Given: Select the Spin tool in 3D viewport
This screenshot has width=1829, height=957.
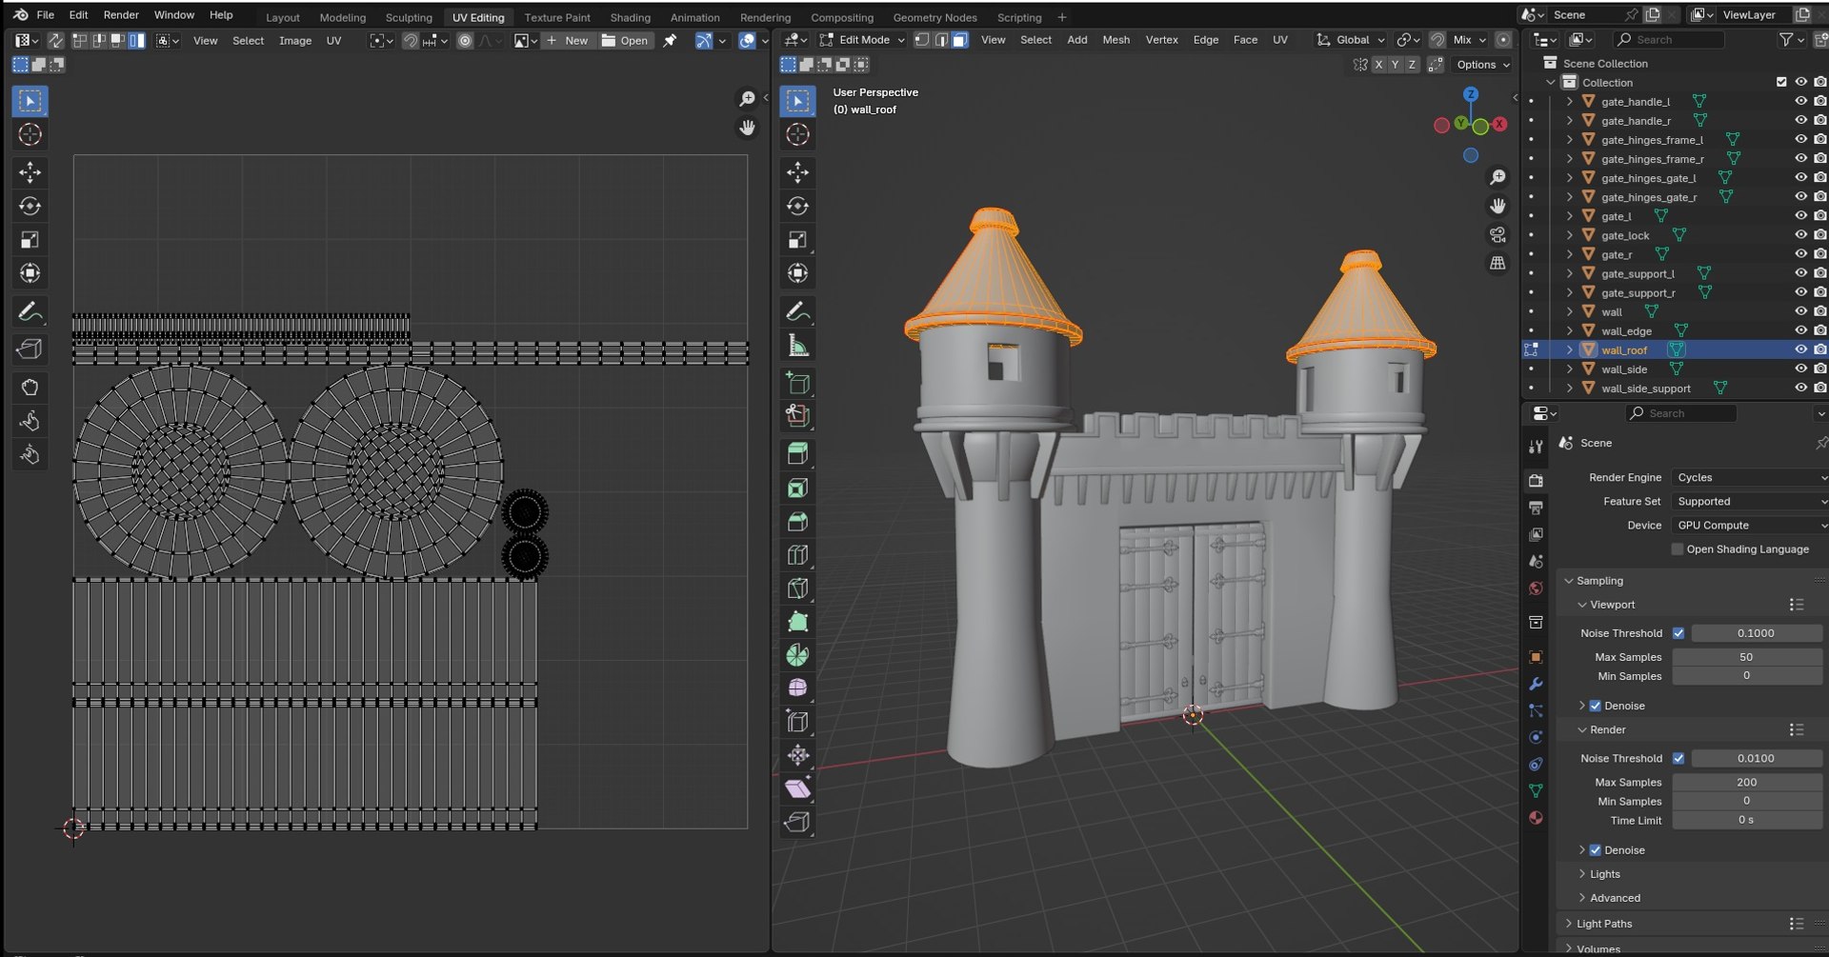Looking at the screenshot, I should tap(797, 655).
